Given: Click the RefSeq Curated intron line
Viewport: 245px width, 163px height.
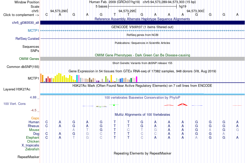Looking at the screenshot, I should click(x=142, y=38).
